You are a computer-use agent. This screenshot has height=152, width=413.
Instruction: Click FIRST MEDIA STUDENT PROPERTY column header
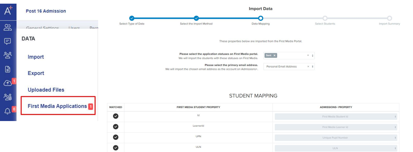(198, 107)
